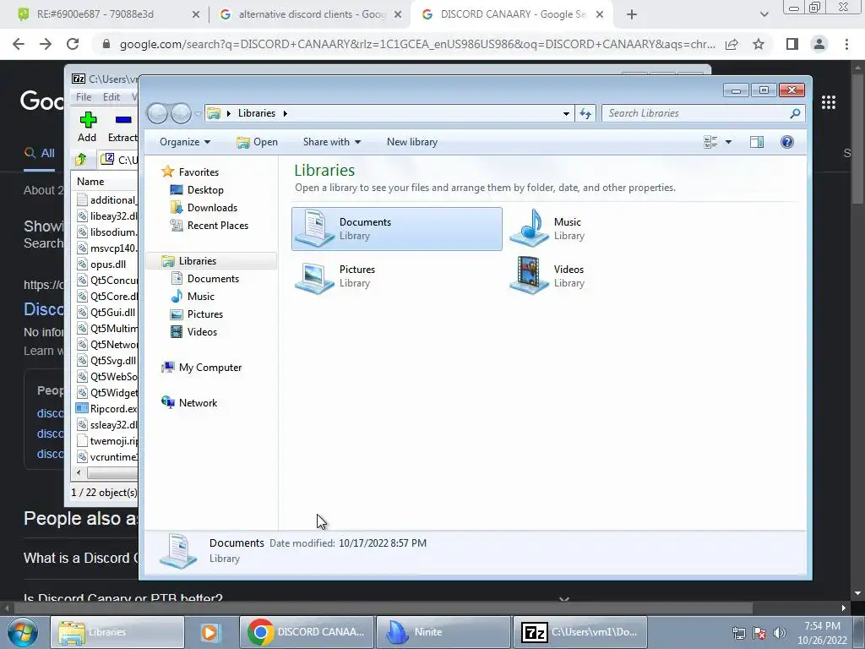This screenshot has height=649, width=865.
Task: Expand the view options dropdown arrow
Action: (x=728, y=142)
